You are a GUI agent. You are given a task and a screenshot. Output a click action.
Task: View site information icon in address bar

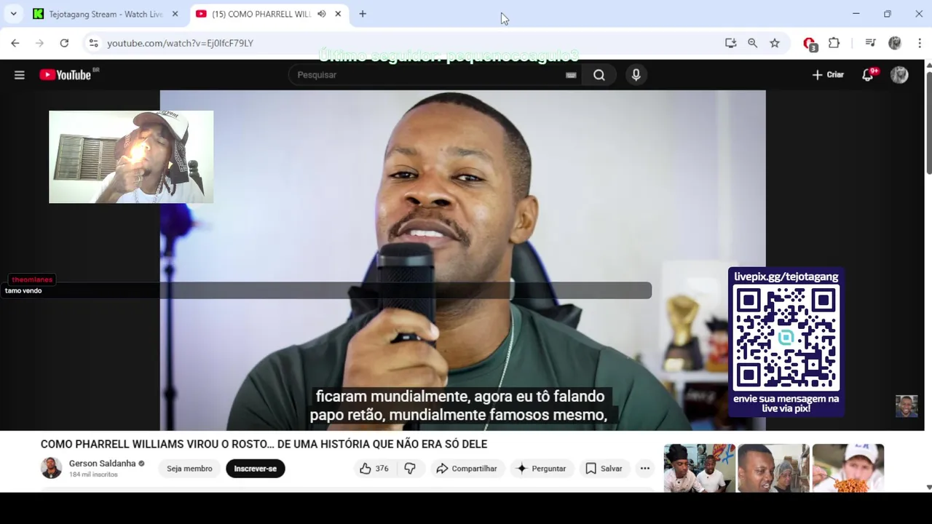(93, 43)
